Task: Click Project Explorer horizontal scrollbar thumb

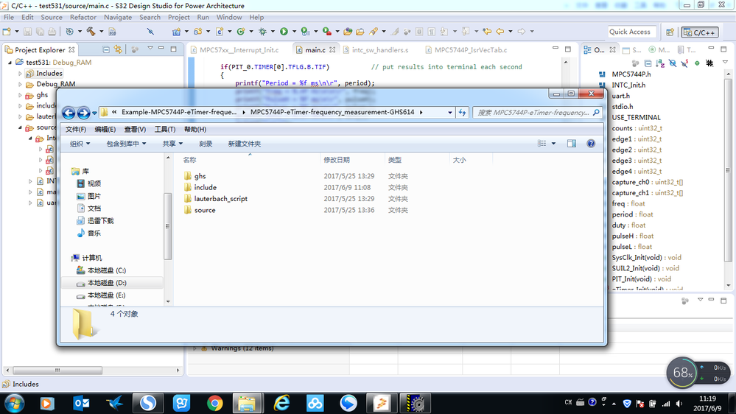Action: tap(57, 371)
